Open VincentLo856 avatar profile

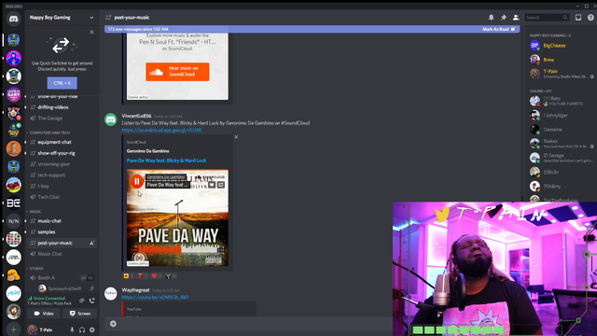pos(111,119)
